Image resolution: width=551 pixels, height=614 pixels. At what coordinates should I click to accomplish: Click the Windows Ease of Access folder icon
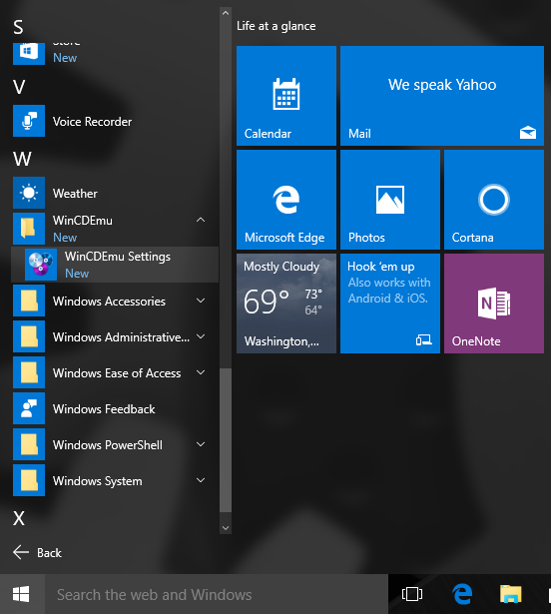click(x=29, y=372)
